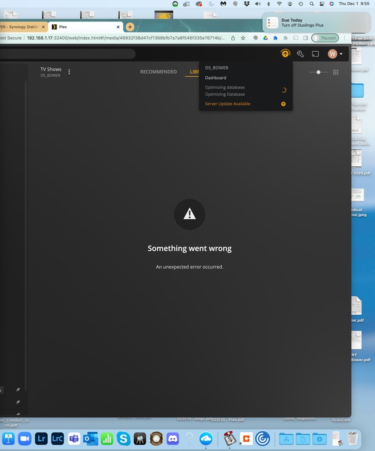Image resolution: width=375 pixels, height=451 pixels.
Task: Open the TV Shows library title
Action: click(x=51, y=69)
